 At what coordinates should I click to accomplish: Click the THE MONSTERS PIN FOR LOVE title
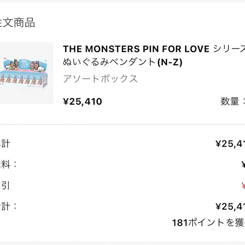[x=136, y=49]
